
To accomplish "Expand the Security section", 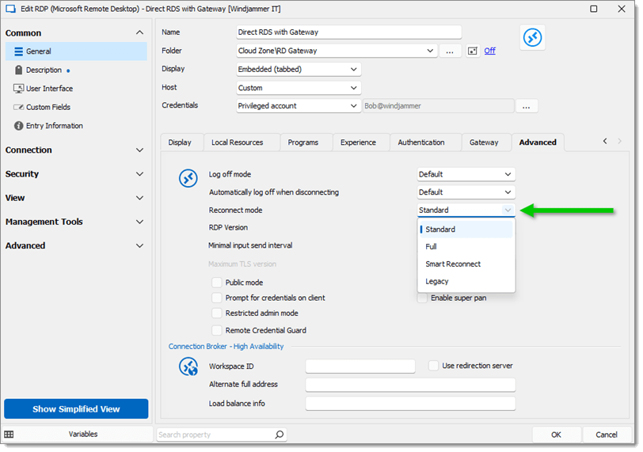I will point(139,174).
